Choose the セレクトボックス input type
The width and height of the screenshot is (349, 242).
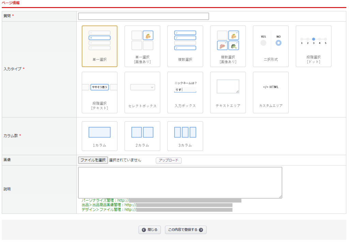(x=142, y=92)
